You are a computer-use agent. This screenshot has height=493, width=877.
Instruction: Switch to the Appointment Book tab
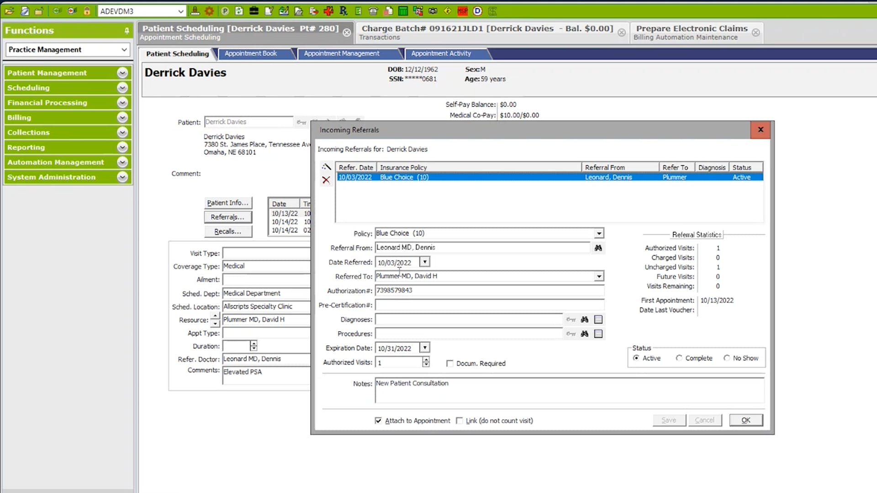click(251, 53)
